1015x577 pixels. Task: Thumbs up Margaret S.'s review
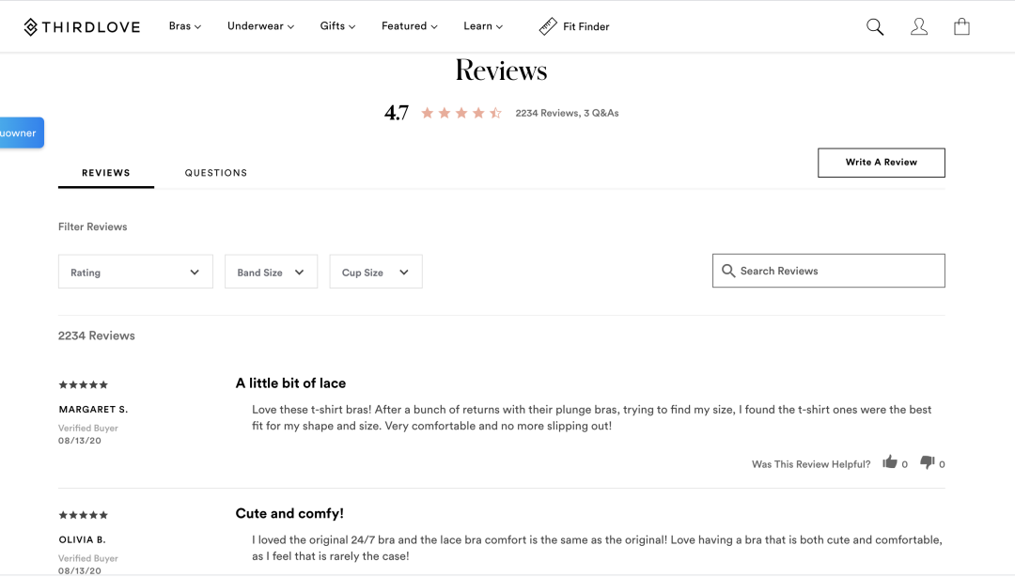click(x=890, y=462)
